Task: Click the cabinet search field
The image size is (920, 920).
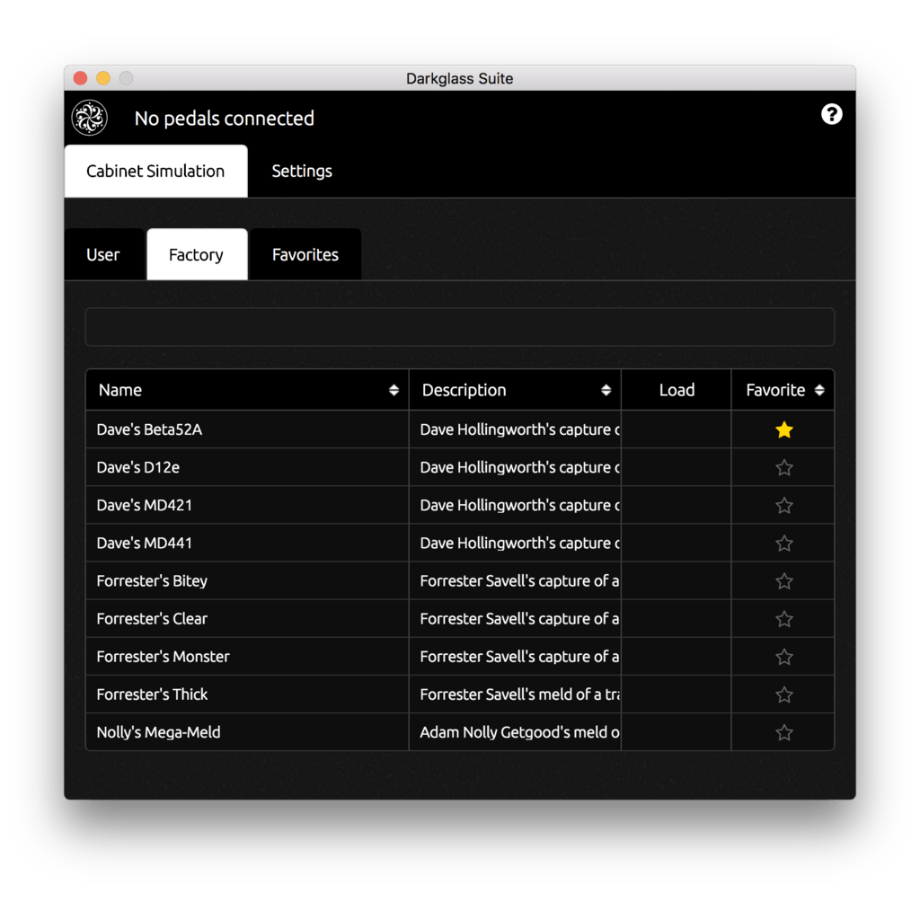Action: [x=459, y=327]
